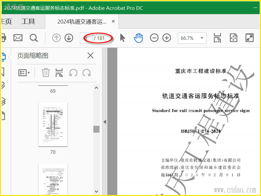Zoom out with the minus button
Image resolution: width=261 pixels, height=196 pixels.
(x=154, y=38)
